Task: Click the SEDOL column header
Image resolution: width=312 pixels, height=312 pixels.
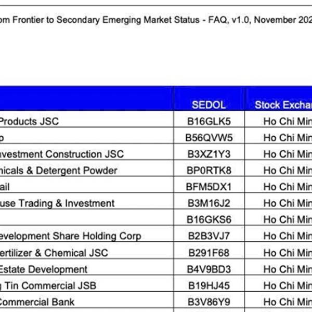Action: point(209,105)
